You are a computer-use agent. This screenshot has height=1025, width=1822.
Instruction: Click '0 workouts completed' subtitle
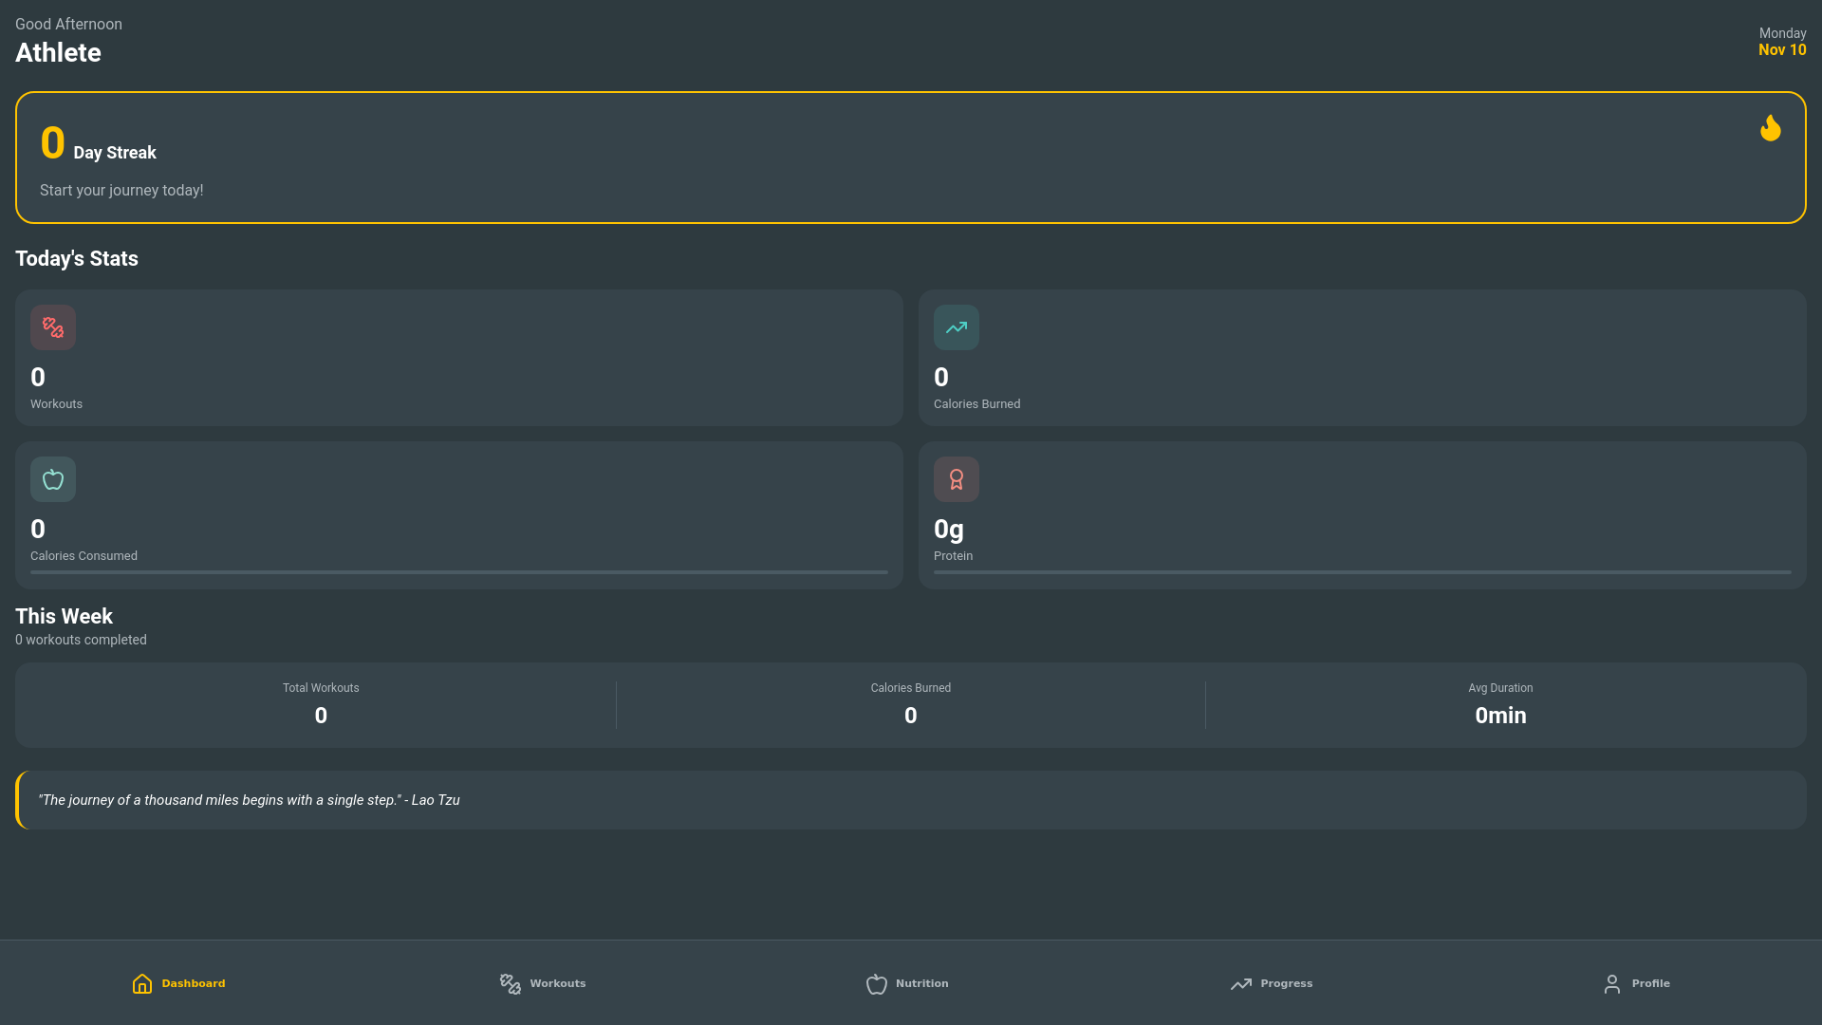(81, 641)
